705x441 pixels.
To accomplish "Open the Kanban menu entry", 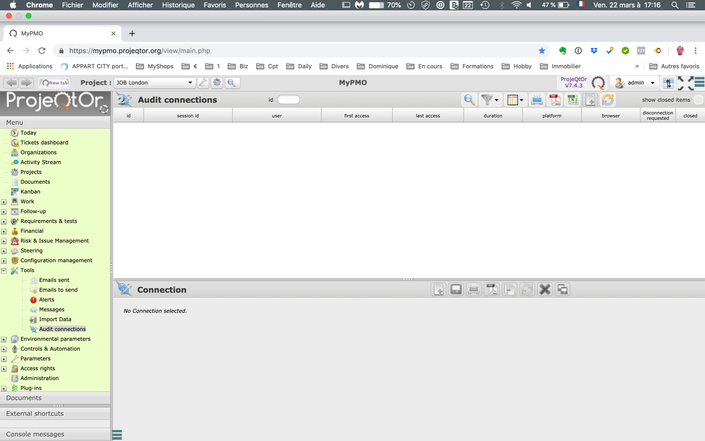I will click(x=30, y=192).
